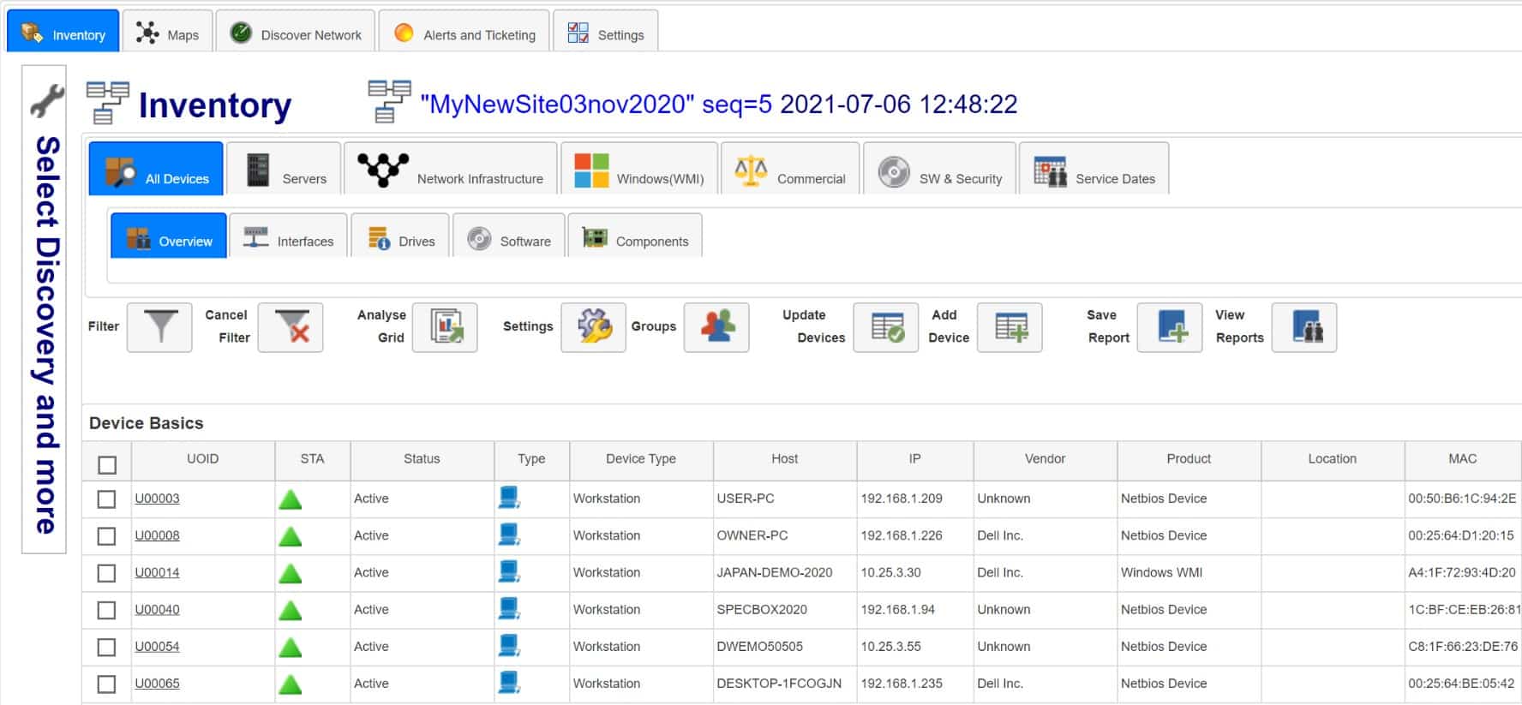Click workstation type icon for DWEMO50505
Viewport: 1522px width, 705px height.
(x=509, y=645)
